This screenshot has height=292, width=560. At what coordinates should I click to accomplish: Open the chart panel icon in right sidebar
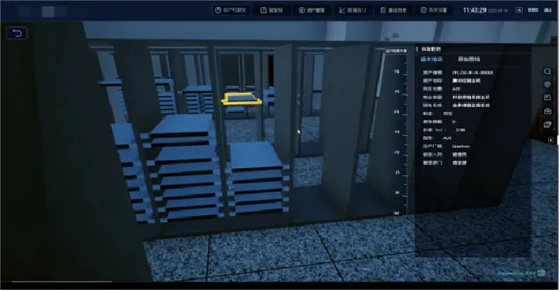(x=547, y=98)
